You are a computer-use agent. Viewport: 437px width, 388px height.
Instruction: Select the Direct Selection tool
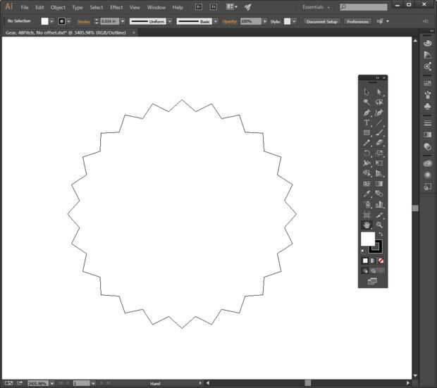[379, 92]
